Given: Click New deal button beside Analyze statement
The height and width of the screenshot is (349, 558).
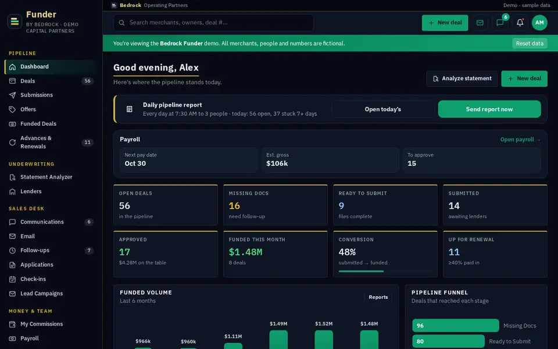Looking at the screenshot, I should (524, 79).
